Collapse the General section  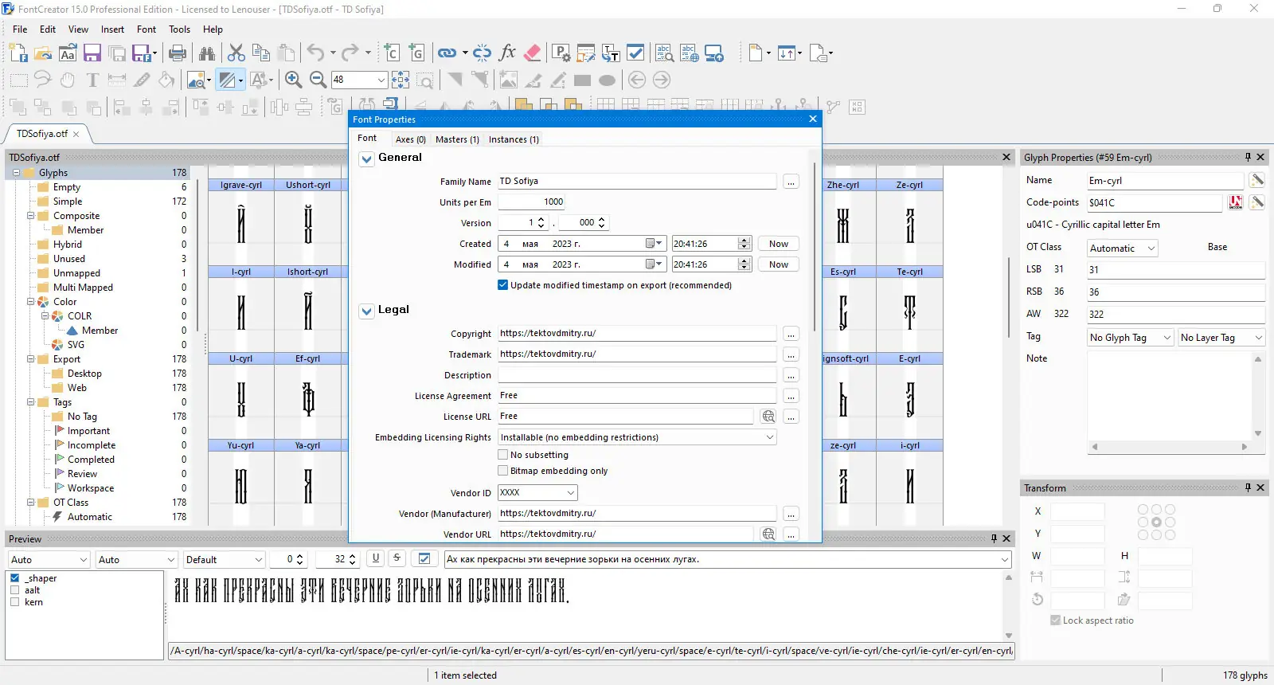point(367,159)
